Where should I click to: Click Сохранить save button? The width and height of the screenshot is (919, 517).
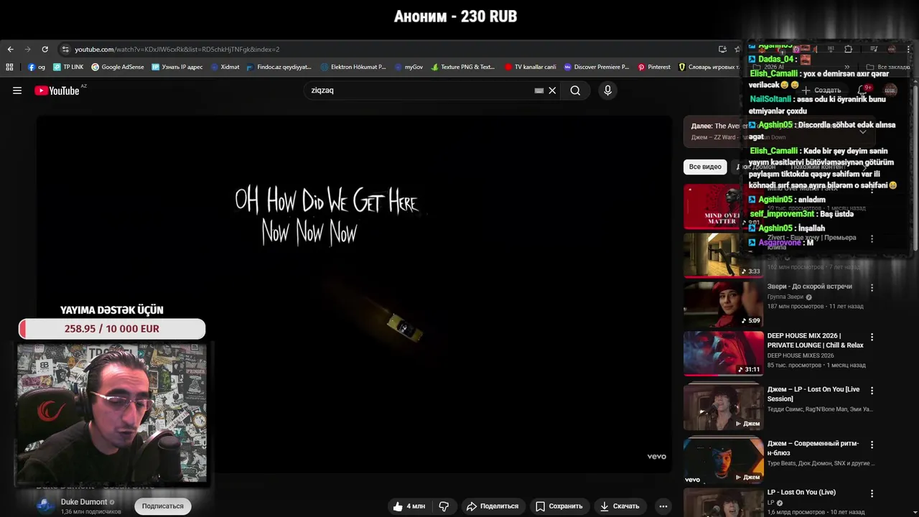(559, 506)
